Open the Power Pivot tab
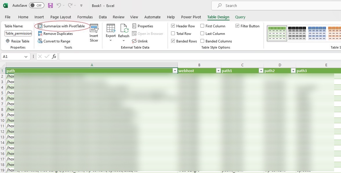This screenshot has width=341, height=173. (191, 17)
